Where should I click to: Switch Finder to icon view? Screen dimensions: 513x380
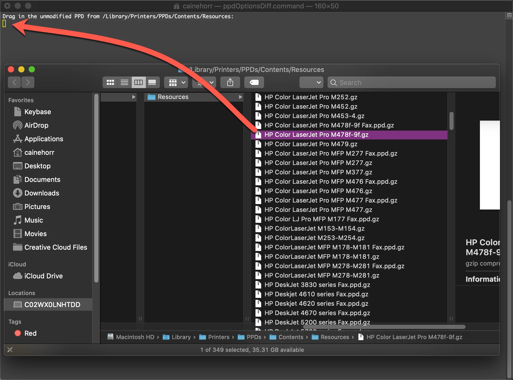(110, 82)
